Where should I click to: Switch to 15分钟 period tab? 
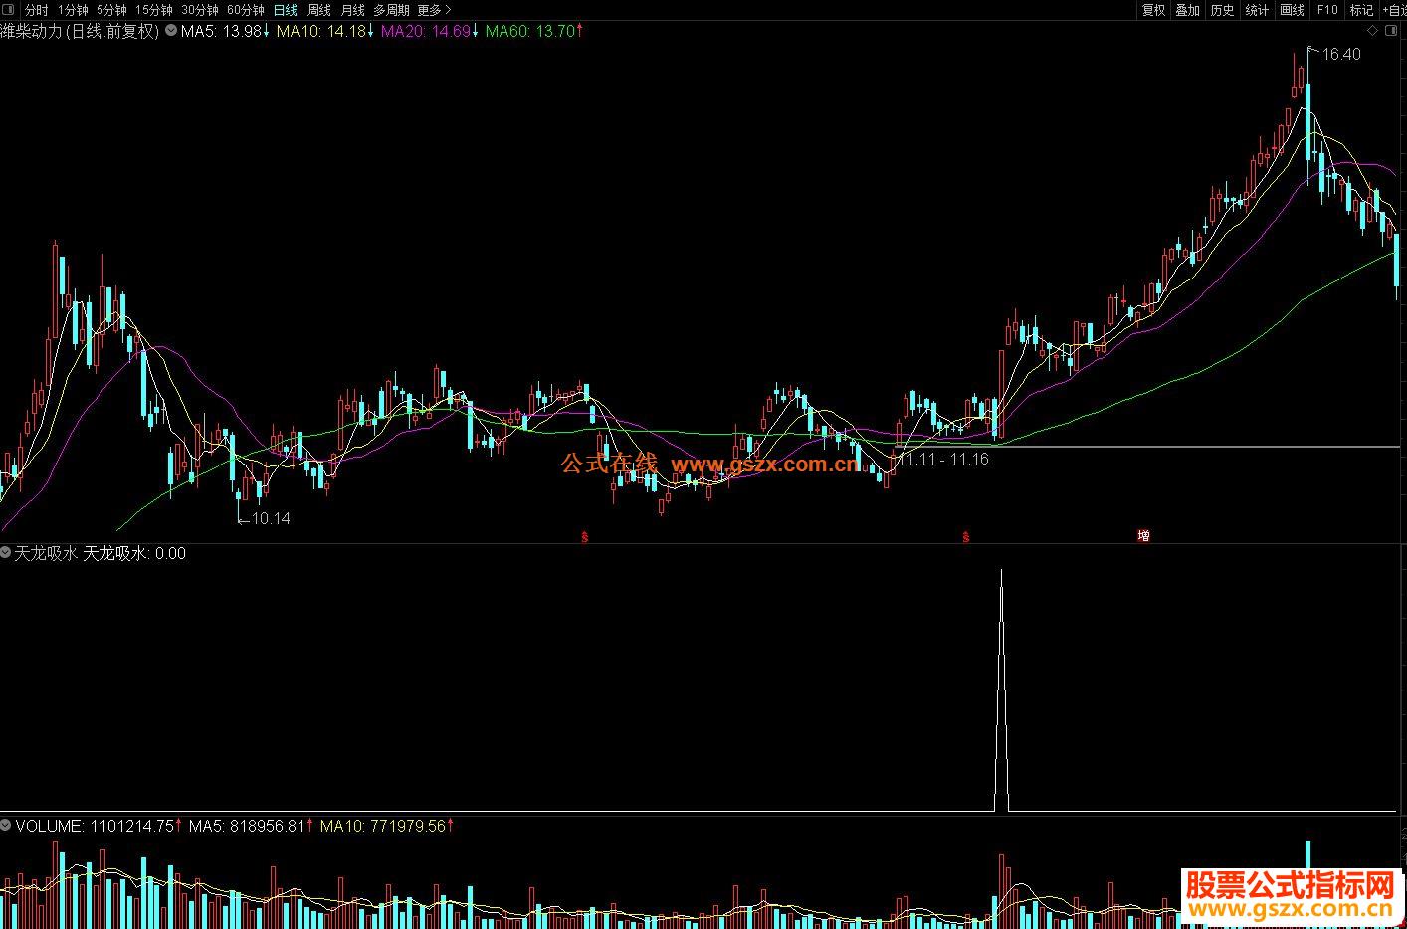click(x=154, y=10)
